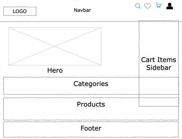182x139 pixels.
Task: Click the word Sidebar in sidebar title
Action: (159, 68)
